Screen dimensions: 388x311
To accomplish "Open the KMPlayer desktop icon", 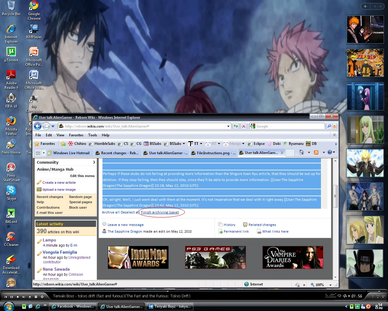I will (x=34, y=32).
